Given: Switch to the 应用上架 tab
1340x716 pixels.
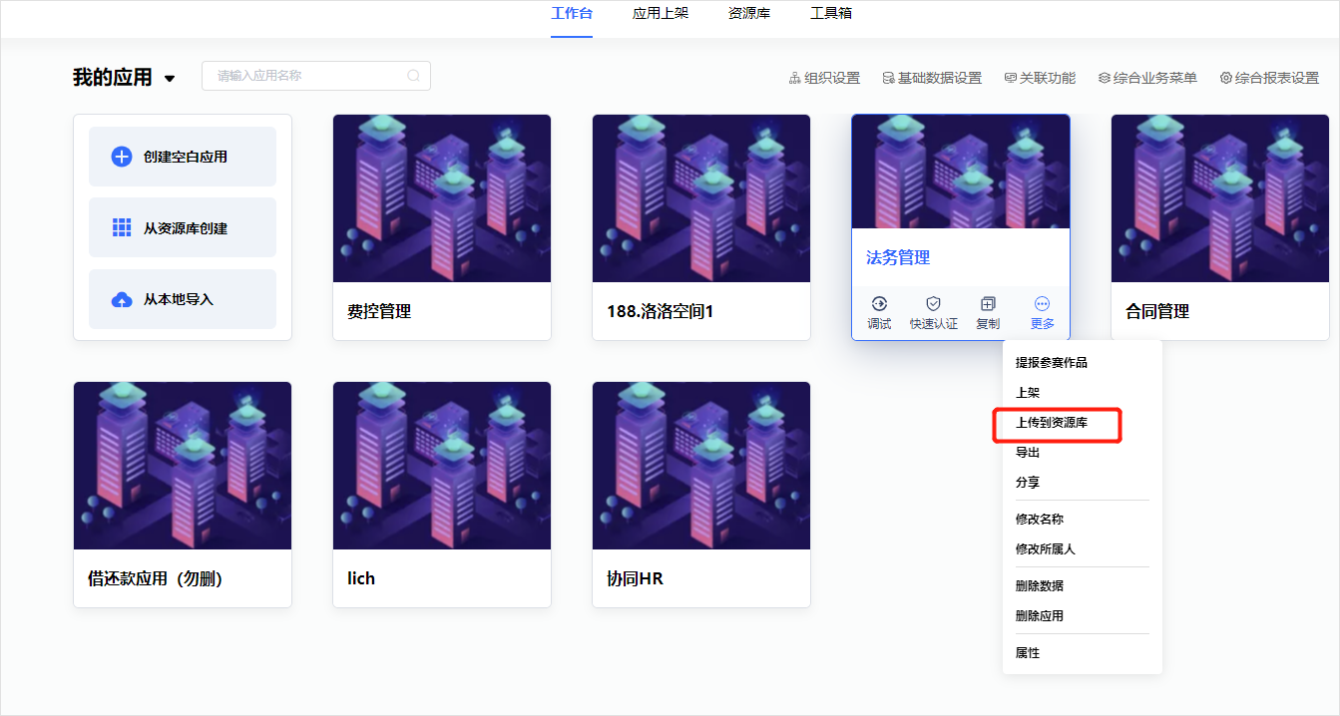Looking at the screenshot, I should point(661,14).
